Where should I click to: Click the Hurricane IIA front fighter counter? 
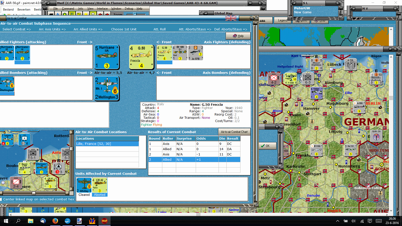click(107, 57)
